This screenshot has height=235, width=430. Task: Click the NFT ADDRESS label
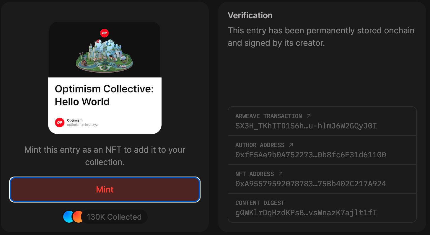255,174
